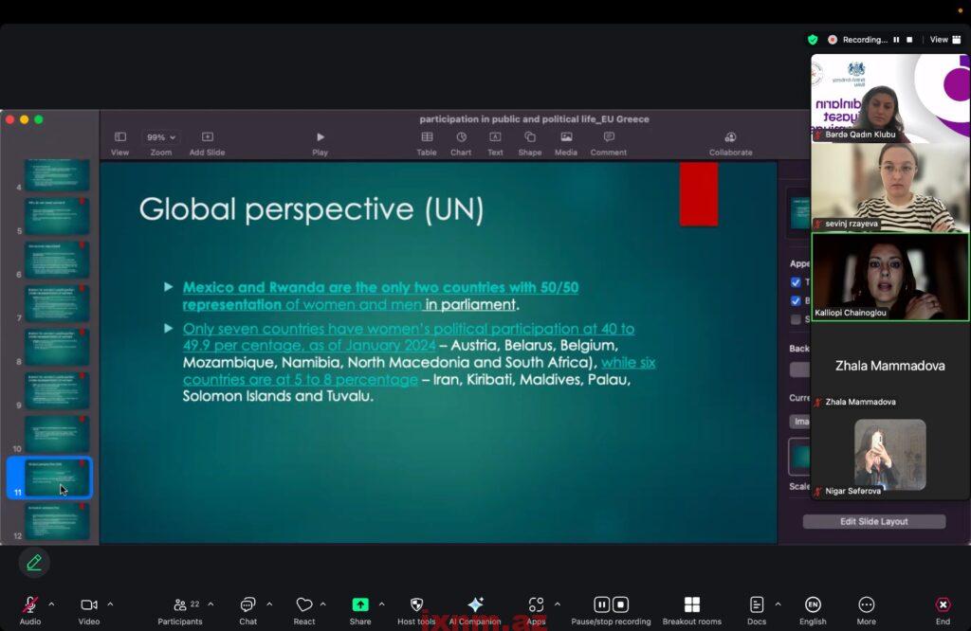Open the 99% zoom level dropdown
Viewport: 971px width, 631px height.
coord(160,137)
